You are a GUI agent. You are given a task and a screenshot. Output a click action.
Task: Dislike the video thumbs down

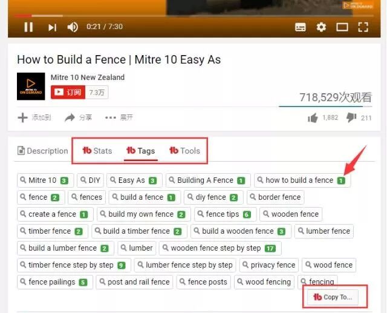point(351,117)
